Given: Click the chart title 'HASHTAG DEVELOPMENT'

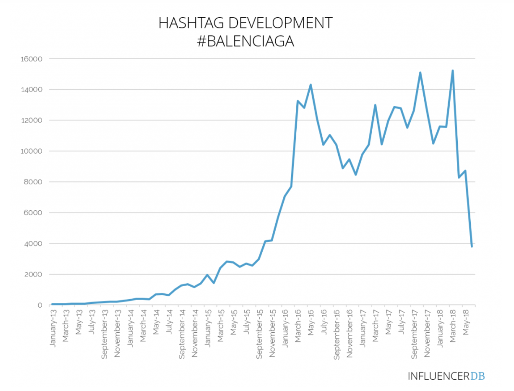Looking at the screenshot, I should pyautogui.click(x=245, y=23).
